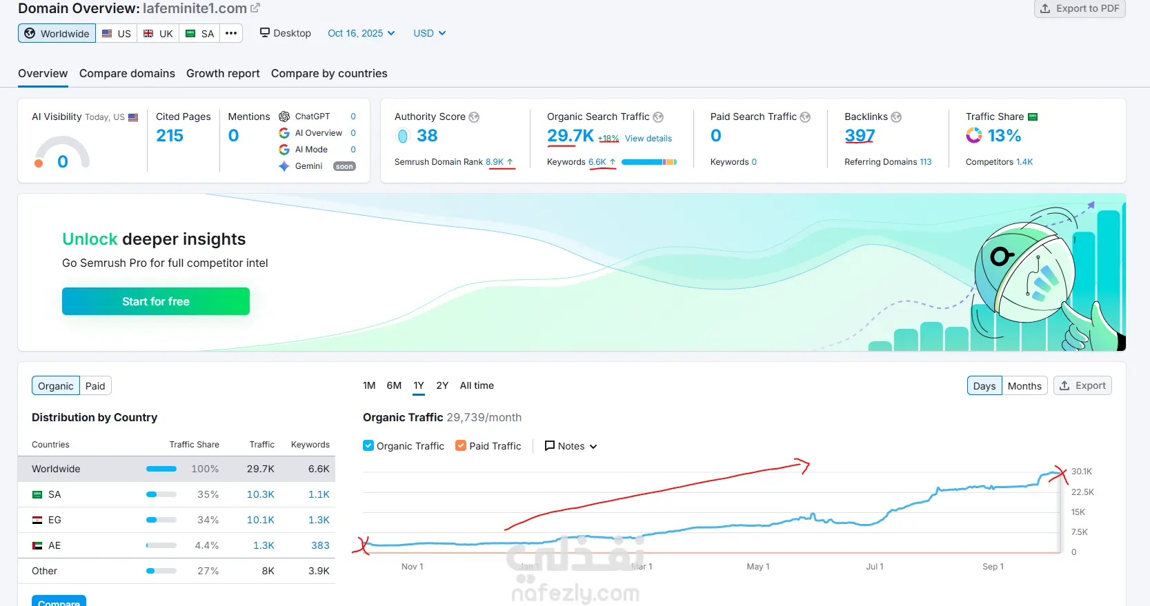Click the Paid Search Traffic info icon
The height and width of the screenshot is (606, 1150).
click(805, 117)
